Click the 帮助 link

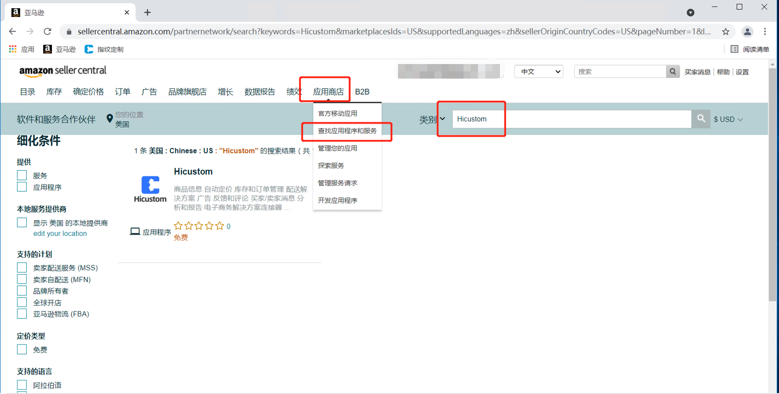pyautogui.click(x=723, y=72)
